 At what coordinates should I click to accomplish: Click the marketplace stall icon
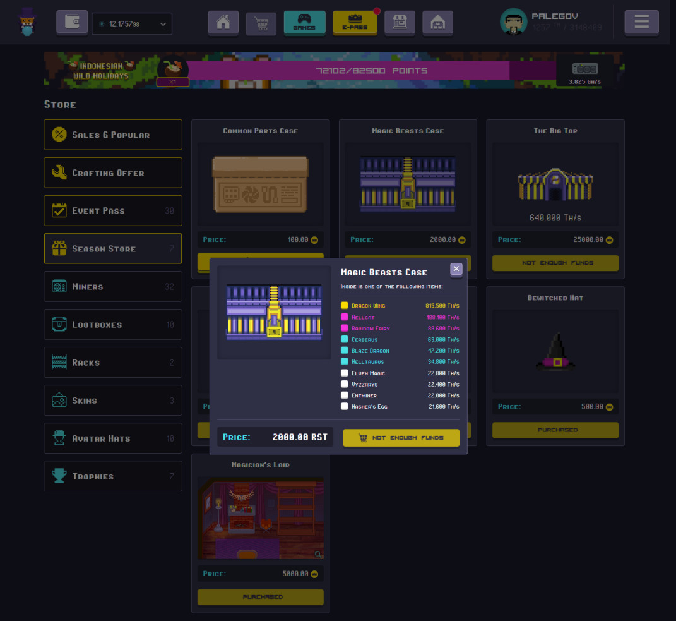coord(400,23)
